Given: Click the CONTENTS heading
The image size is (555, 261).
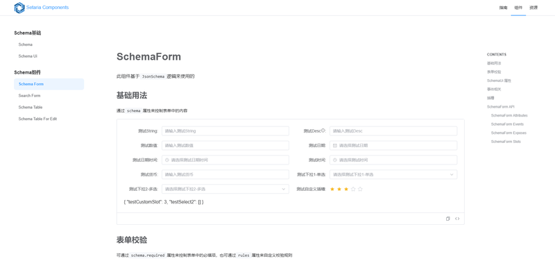Looking at the screenshot, I should tap(497, 55).
